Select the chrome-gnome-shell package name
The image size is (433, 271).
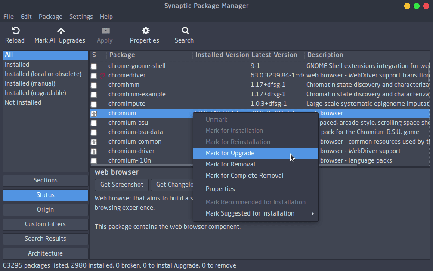pyautogui.click(x=137, y=66)
